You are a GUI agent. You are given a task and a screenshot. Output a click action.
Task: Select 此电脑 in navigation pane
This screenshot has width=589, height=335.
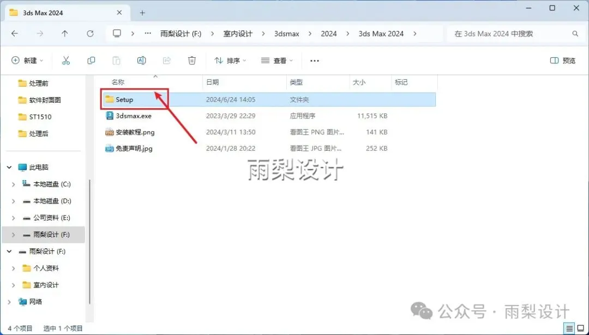pos(39,167)
